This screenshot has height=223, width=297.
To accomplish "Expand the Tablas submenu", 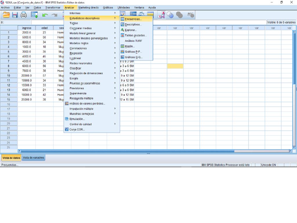I will pyautogui.click(x=92, y=23).
